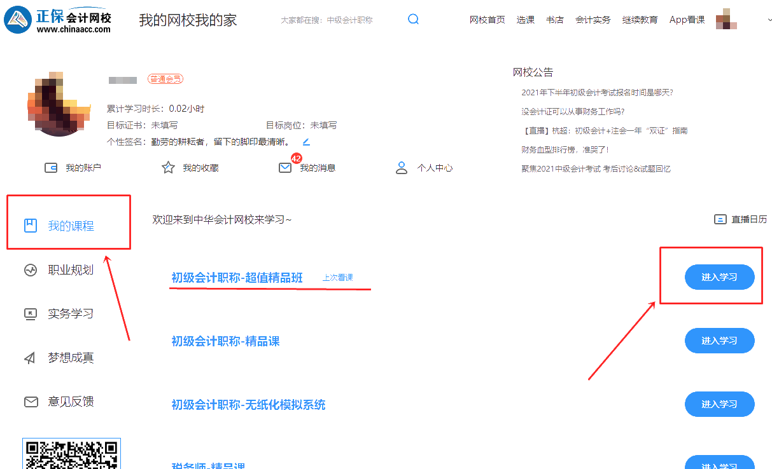Click 进入学习 for 初级会计职称-超值精品班
The width and height of the screenshot is (772, 469).
719,277
